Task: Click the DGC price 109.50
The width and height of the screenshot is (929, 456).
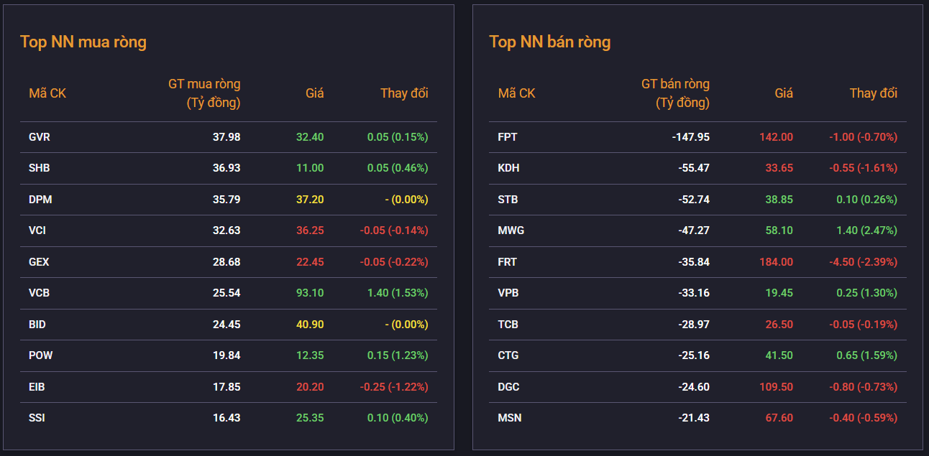Action: (776, 387)
